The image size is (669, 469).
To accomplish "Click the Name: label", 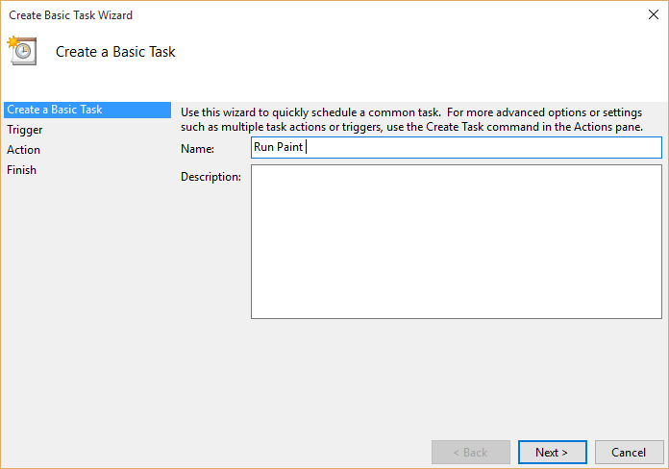I will (198, 149).
